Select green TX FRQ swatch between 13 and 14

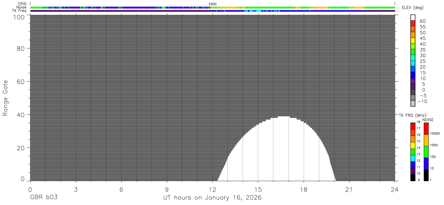pos(413,151)
